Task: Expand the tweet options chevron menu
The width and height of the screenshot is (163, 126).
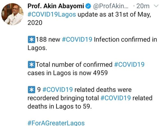Action: click(x=156, y=6)
